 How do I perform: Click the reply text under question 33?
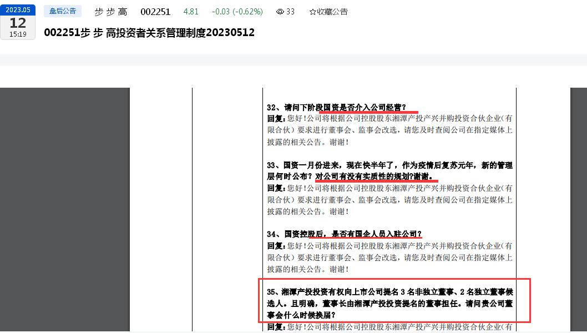click(389, 200)
